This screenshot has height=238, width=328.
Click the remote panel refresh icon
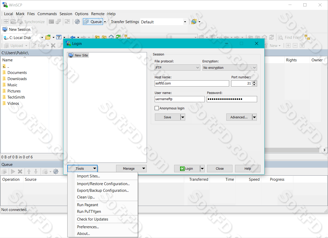271,37
